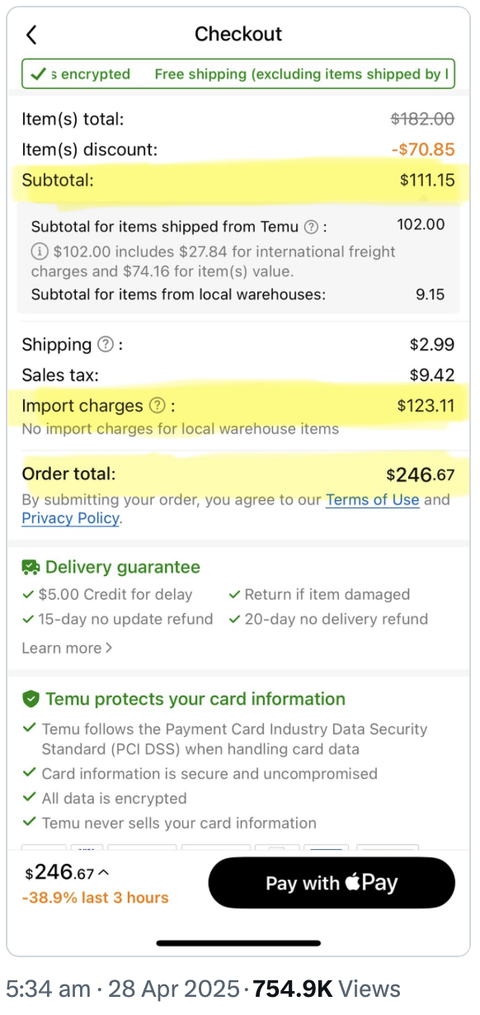This screenshot has width=480, height=1015.
Task: Open help icon beside Import charges
Action: pos(157,405)
